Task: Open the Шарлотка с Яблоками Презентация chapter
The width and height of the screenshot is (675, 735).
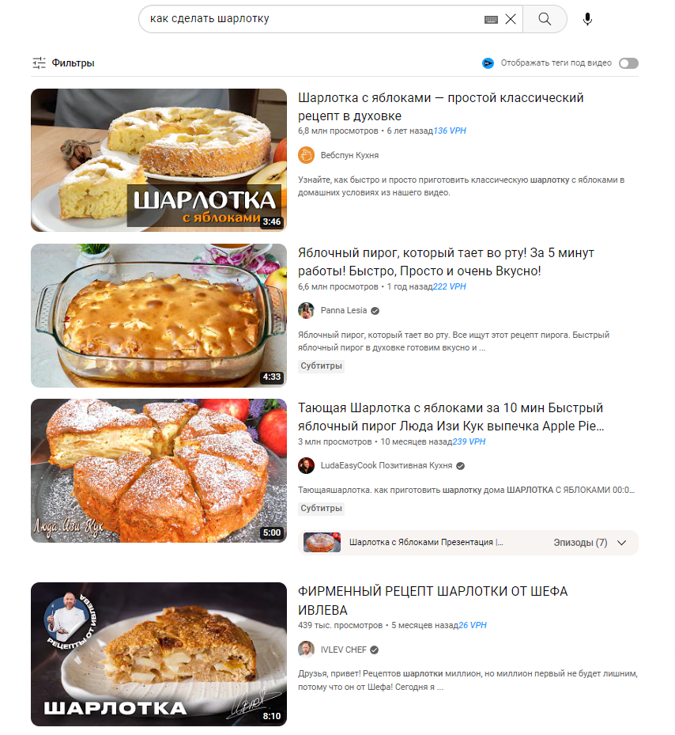Action: click(426, 542)
